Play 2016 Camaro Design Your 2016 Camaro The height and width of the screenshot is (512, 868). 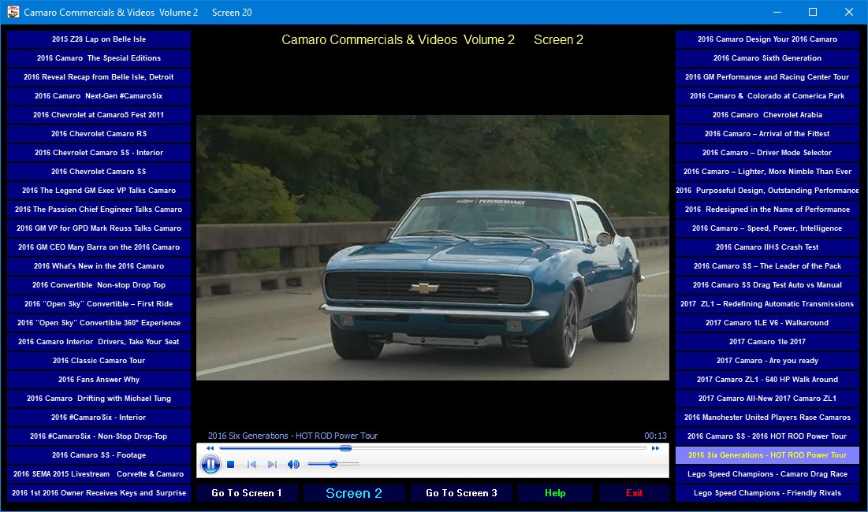pyautogui.click(x=767, y=39)
